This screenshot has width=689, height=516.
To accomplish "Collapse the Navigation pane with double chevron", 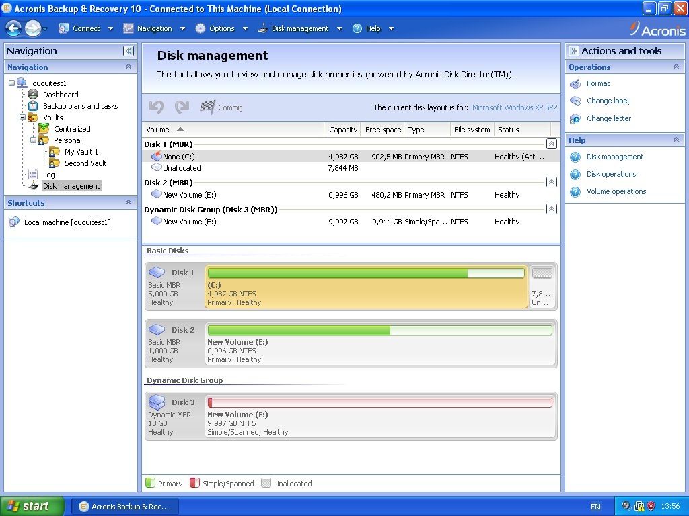I will click(x=129, y=51).
